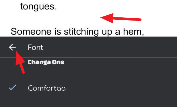Viewport: 177px width, 107px height.
Task: Click the word 'stitching' in the document
Action: (81, 32)
